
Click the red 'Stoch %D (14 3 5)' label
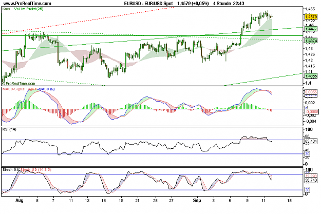click(36, 169)
